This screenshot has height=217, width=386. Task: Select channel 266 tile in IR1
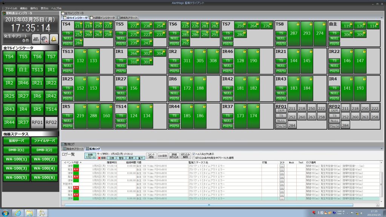click(x=134, y=53)
